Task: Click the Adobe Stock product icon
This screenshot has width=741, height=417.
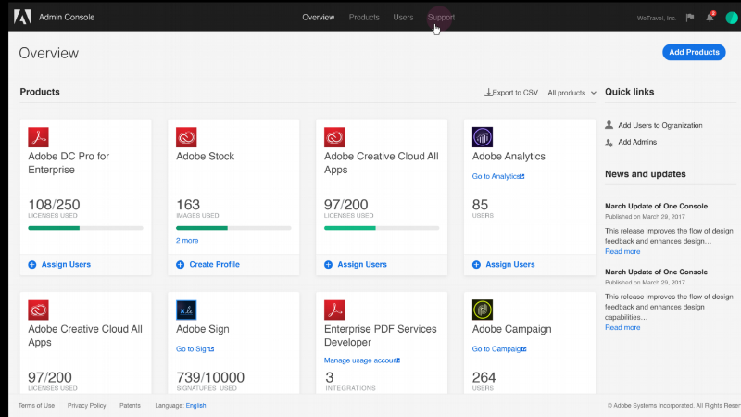Action: (186, 137)
